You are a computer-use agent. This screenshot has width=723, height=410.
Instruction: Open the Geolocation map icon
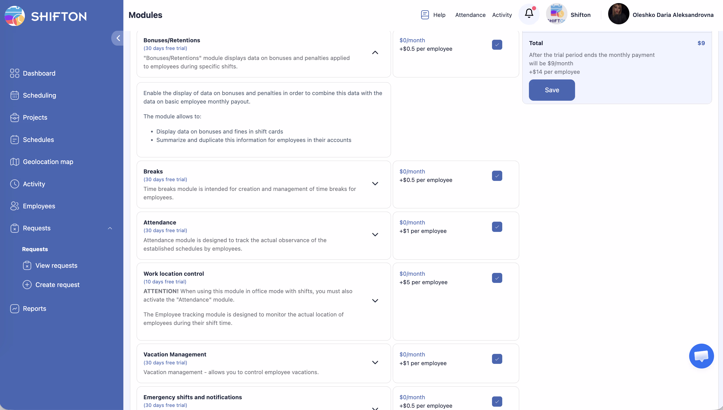(14, 162)
